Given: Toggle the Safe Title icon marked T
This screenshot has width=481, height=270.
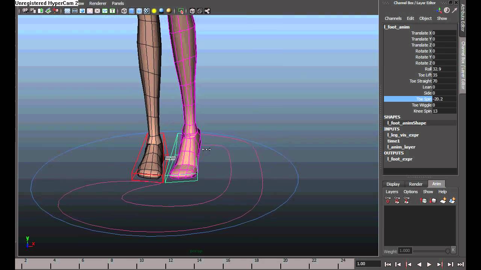Looking at the screenshot, I should tap(112, 11).
